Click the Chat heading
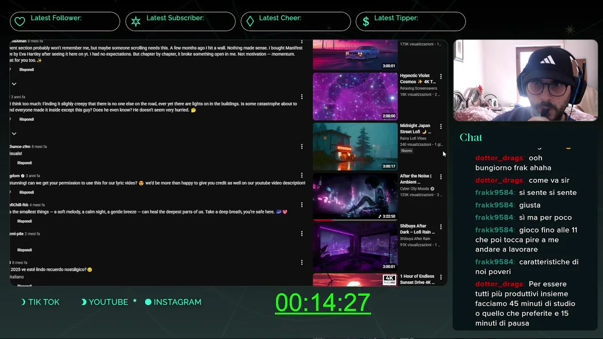The image size is (603, 339). (471, 137)
